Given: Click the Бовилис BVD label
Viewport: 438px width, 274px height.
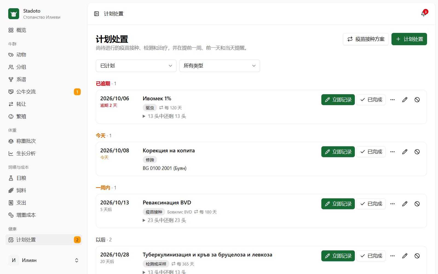Looking at the screenshot, I should [180, 212].
